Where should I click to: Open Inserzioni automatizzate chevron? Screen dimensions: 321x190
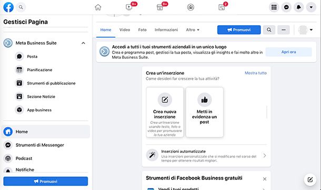265,155
